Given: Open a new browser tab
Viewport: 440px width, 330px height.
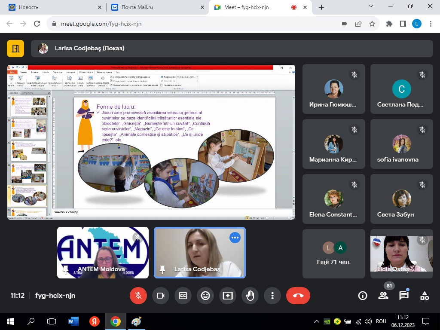Looking at the screenshot, I should point(321,7).
